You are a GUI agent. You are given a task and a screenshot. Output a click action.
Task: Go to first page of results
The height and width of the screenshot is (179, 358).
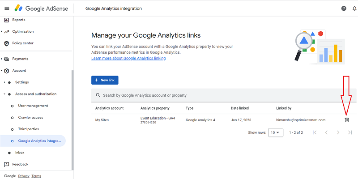tap(315, 132)
